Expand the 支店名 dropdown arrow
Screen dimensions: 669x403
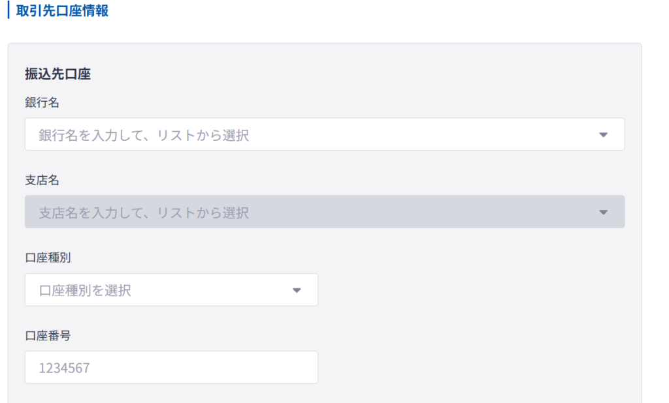point(603,212)
